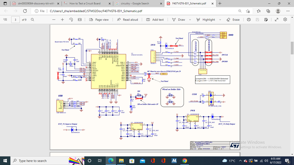Open Cortana circle icon
Screen dimensions: 294x165
(89, 161)
